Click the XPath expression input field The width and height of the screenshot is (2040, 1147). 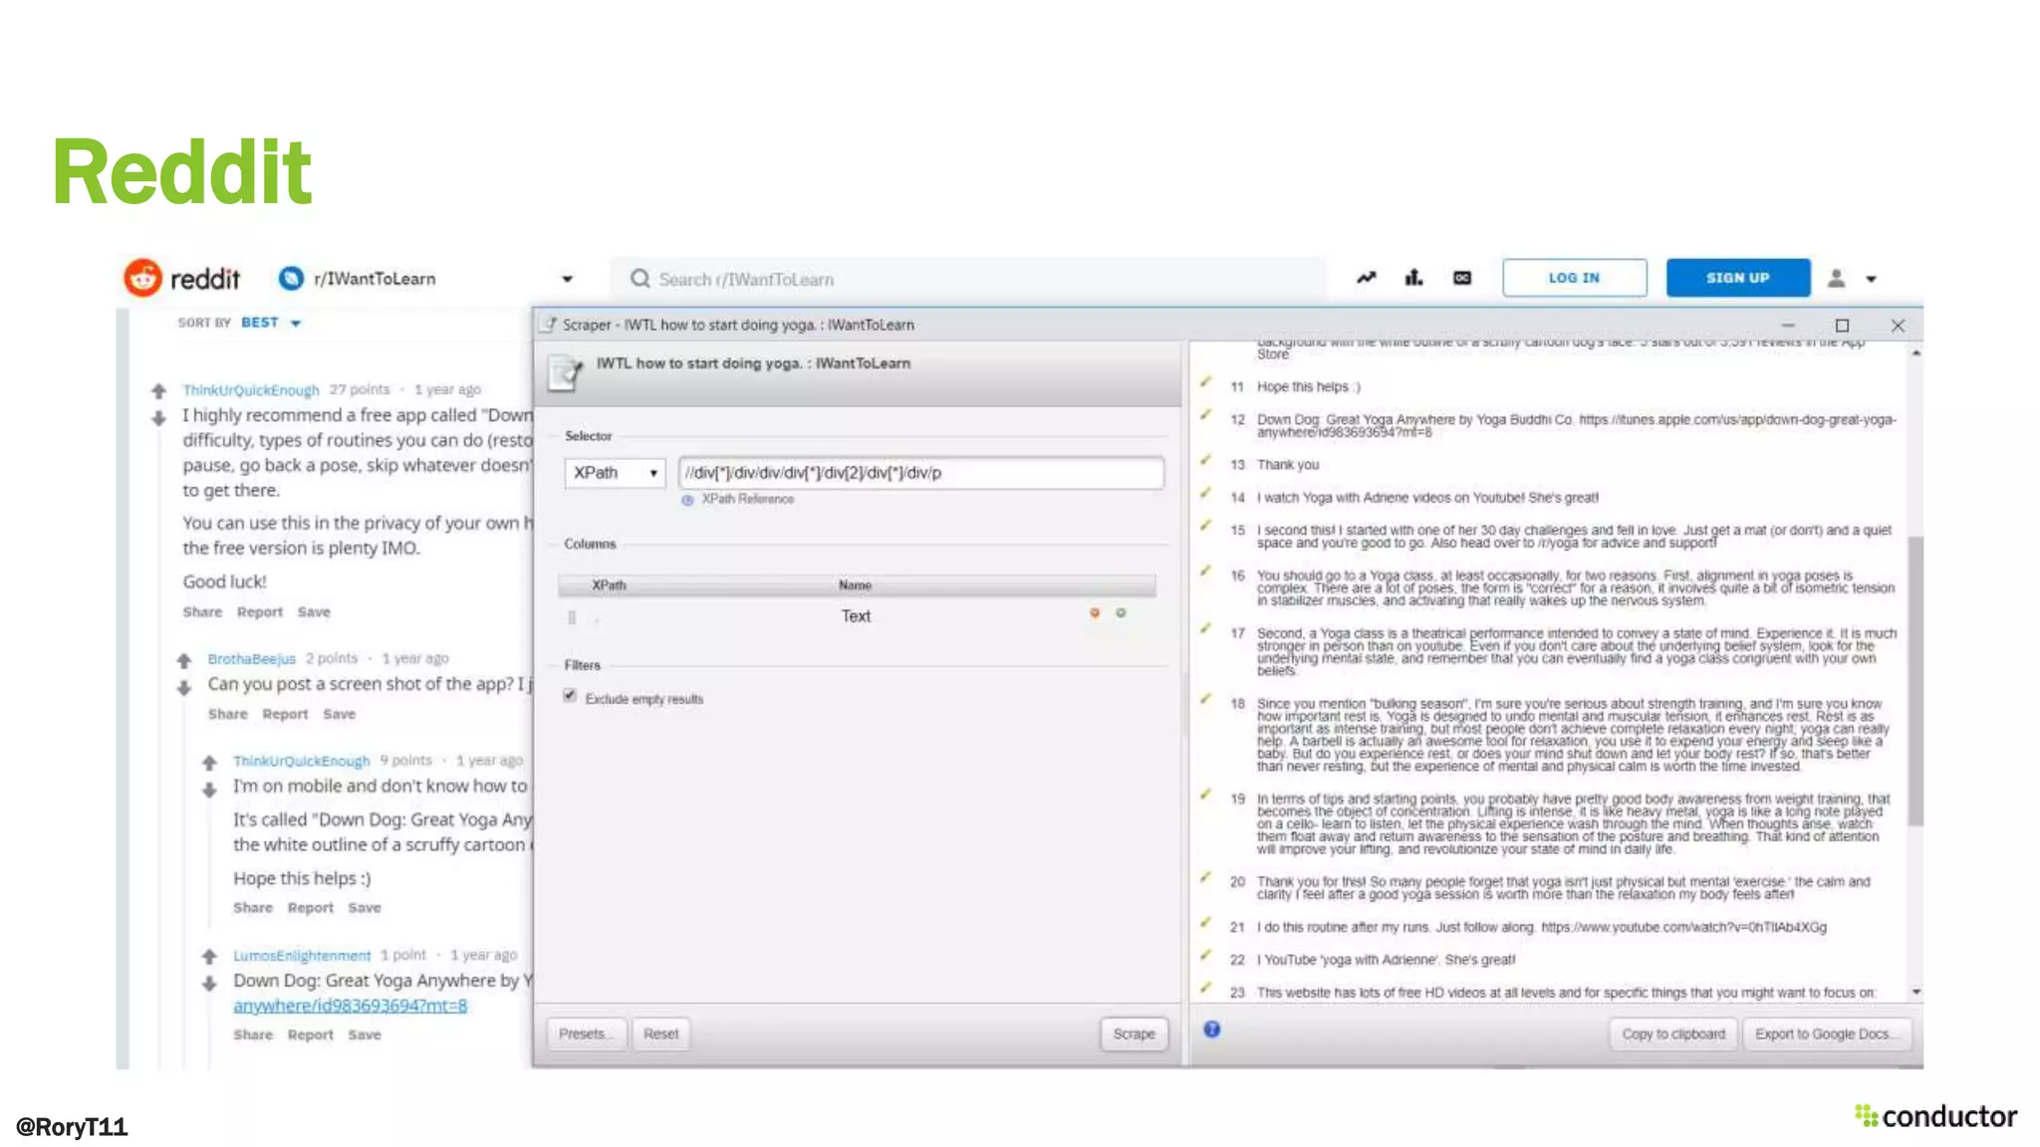920,473
